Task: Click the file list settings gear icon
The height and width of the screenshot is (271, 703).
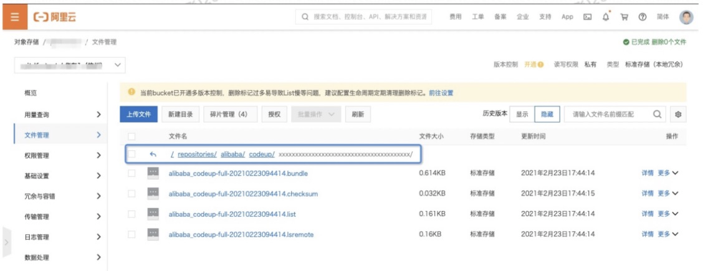Action: pos(678,114)
